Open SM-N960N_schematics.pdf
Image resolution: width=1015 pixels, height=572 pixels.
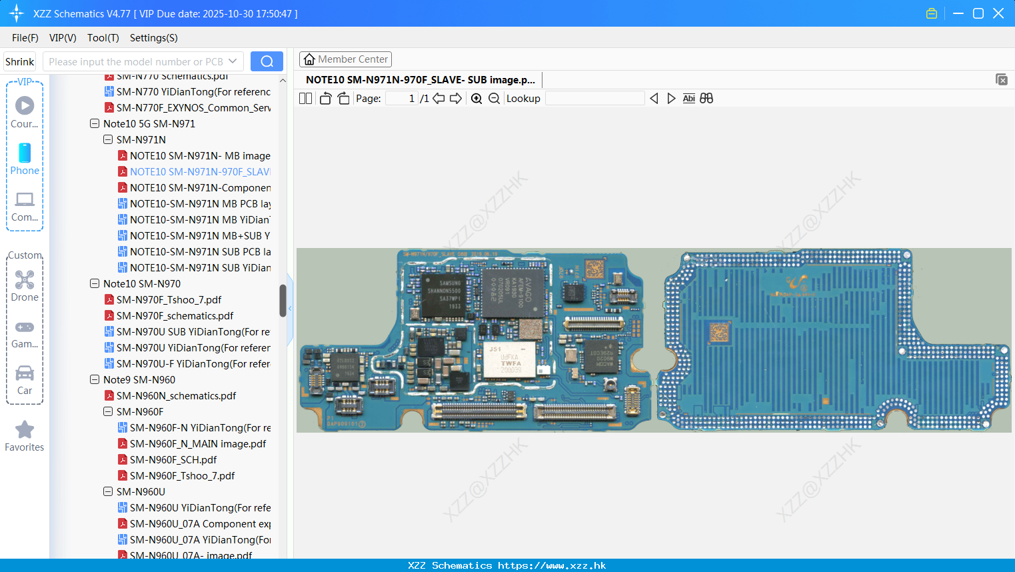click(171, 395)
